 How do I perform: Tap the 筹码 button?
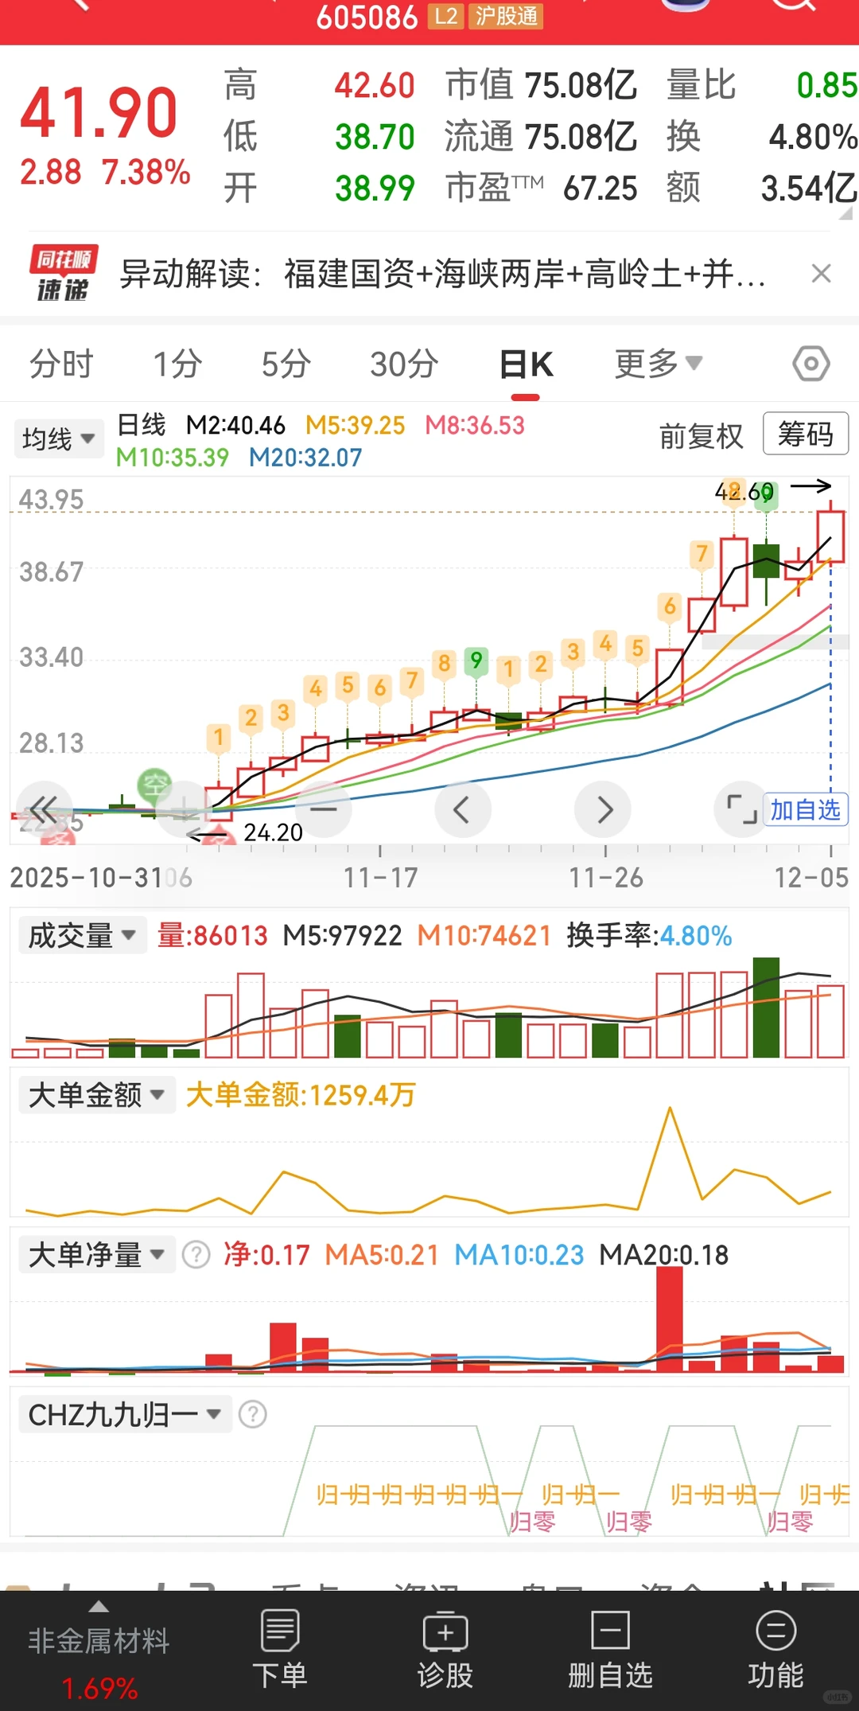pyautogui.click(x=806, y=434)
